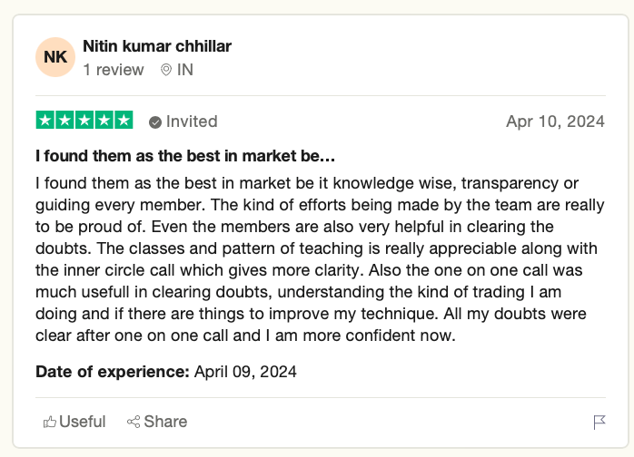The height and width of the screenshot is (457, 634).
Task: Open the review title "I found them as the best"
Action: (185, 156)
